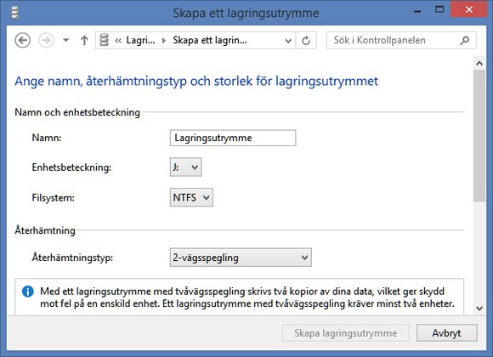The image size is (493, 357).
Task: Click the magnifying glass search icon
Action: click(x=464, y=40)
